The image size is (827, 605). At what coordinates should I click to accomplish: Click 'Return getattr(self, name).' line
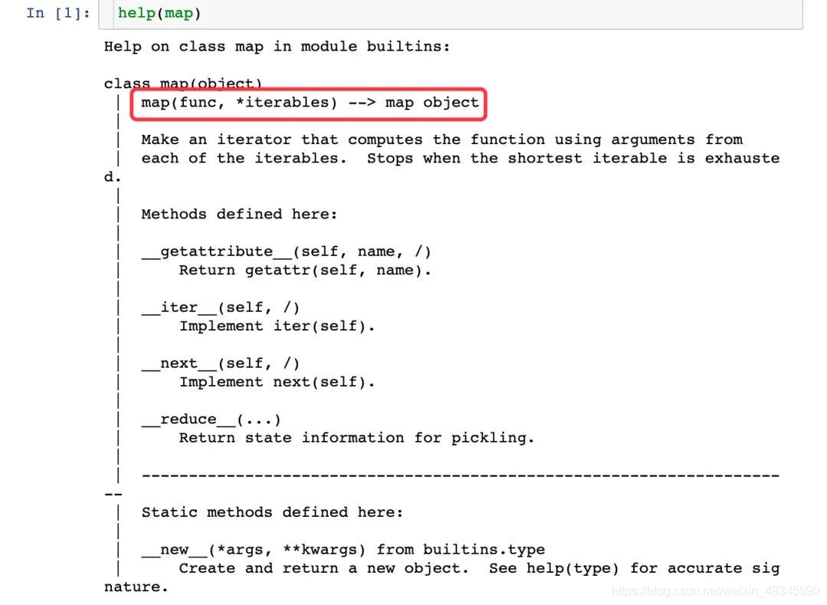tap(305, 270)
